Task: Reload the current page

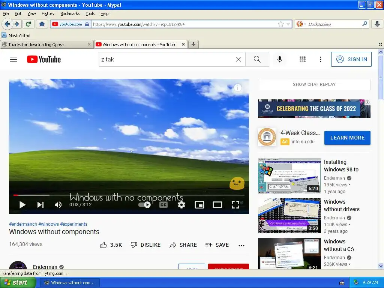Action: [28, 24]
